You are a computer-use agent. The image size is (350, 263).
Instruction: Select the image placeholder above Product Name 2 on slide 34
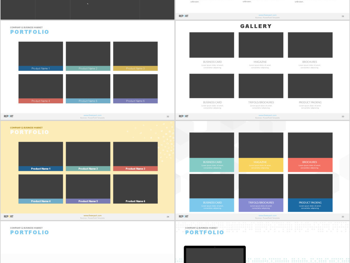click(x=88, y=154)
